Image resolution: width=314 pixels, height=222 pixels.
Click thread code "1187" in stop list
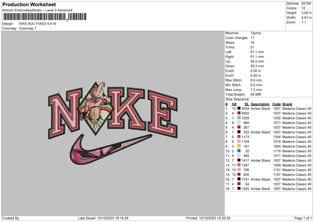277,175
